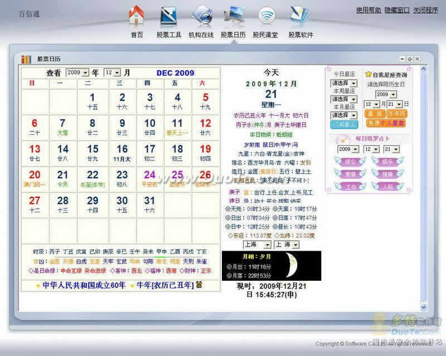Click the winged 综合 tarot button
This screenshot has height=356, width=446.
pos(350,162)
